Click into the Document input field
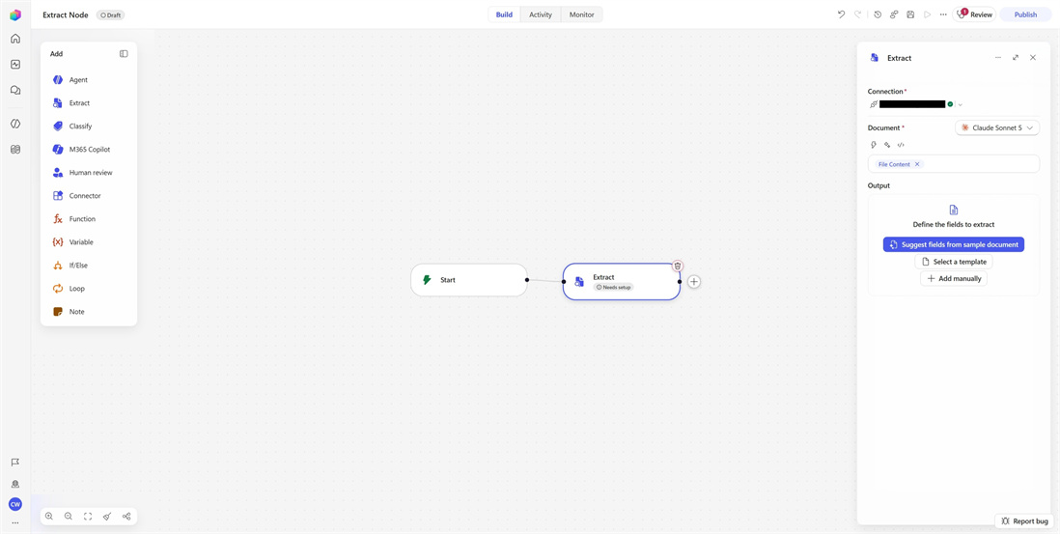 pyautogui.click(x=954, y=164)
